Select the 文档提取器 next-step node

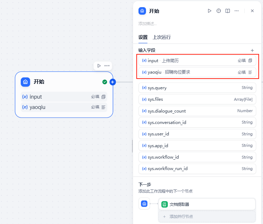tap(207, 204)
